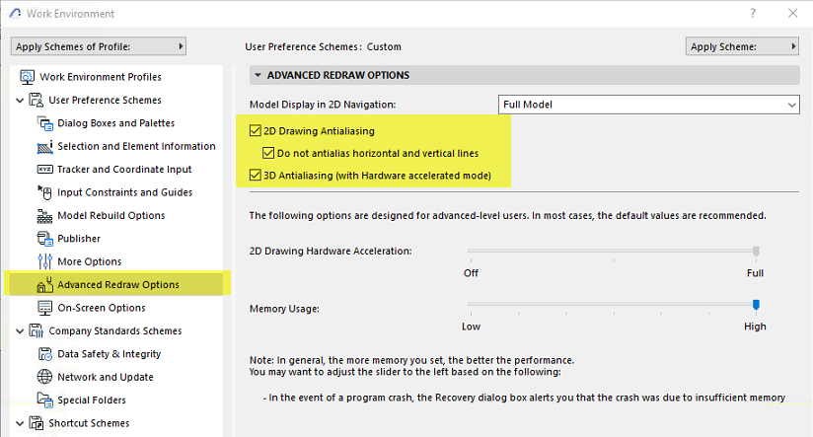Click the Model Rebuild Options icon
Screen dimensions: 813x437
click(x=43, y=216)
